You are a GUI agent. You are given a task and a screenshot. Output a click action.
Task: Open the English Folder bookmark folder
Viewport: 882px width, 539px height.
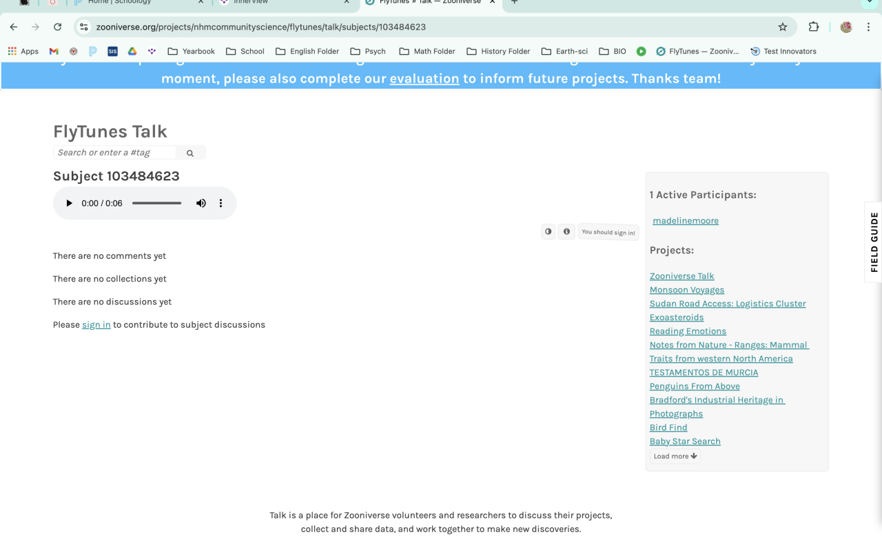(x=307, y=51)
